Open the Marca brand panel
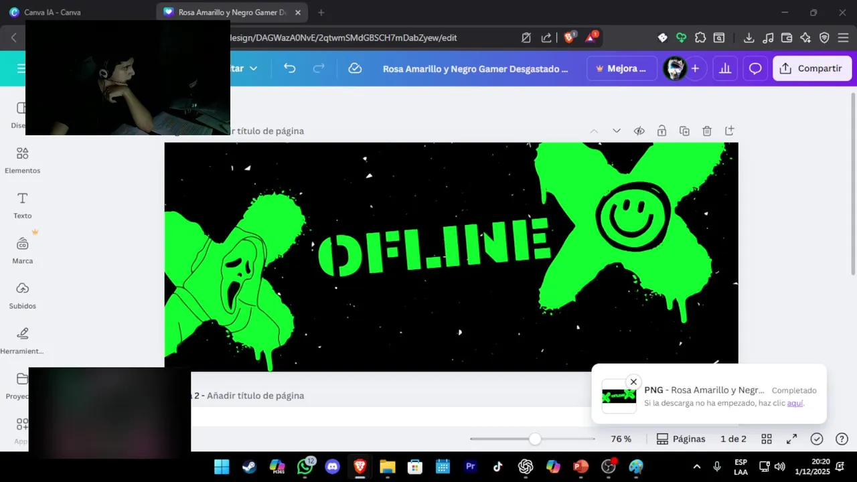 (22, 250)
